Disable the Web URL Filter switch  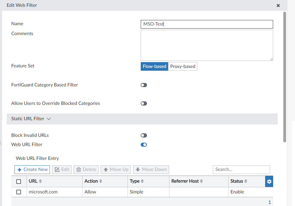pos(144,145)
